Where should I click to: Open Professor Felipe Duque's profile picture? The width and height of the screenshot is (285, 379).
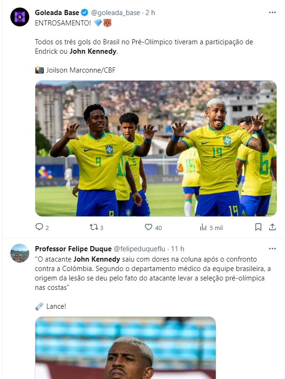tap(20, 253)
